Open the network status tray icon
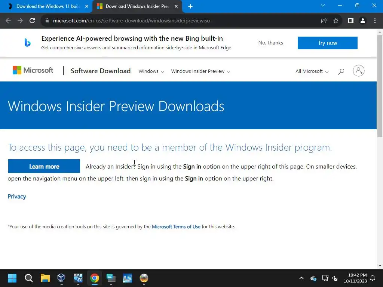 (x=325, y=278)
